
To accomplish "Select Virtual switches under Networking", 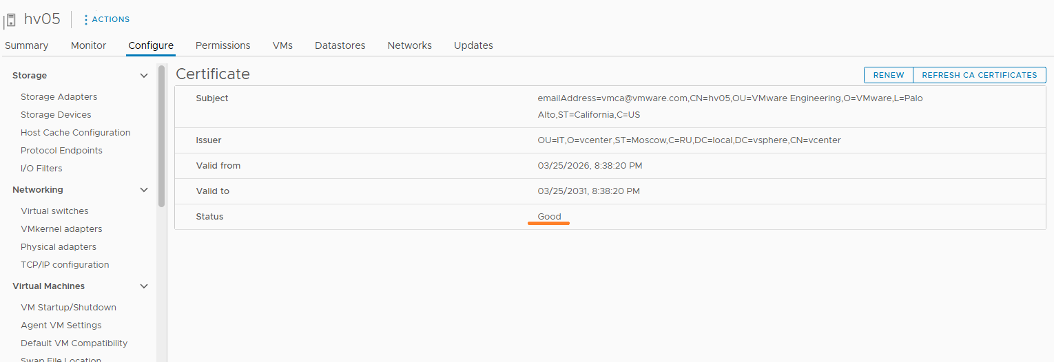I will tap(54, 211).
